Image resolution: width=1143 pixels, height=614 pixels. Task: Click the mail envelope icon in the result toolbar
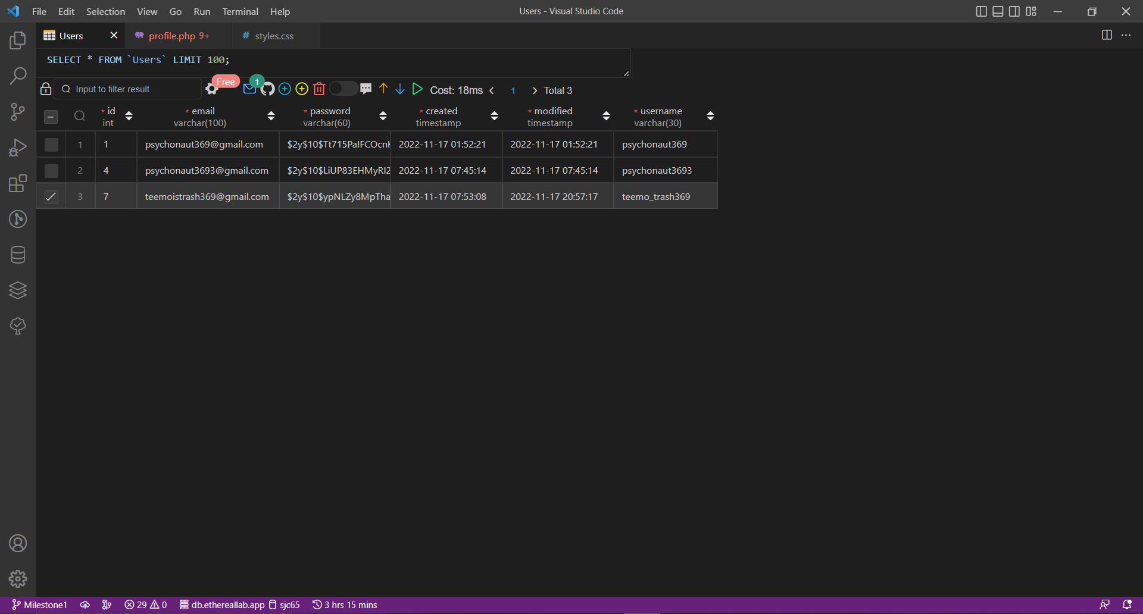pos(249,89)
